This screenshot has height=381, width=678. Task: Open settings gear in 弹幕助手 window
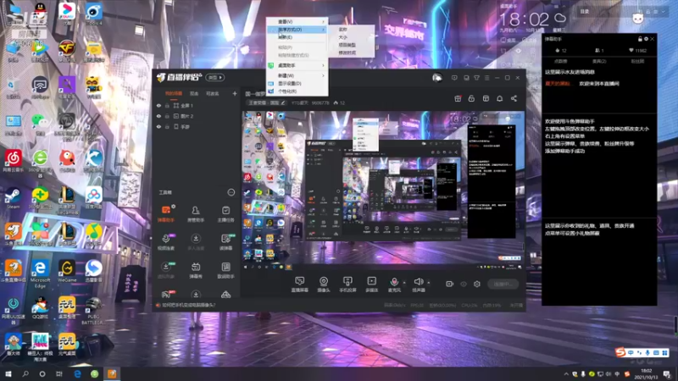click(646, 39)
